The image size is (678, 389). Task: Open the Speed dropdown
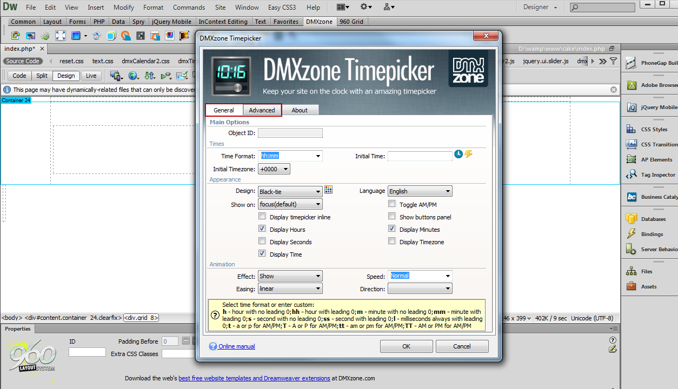click(x=420, y=276)
